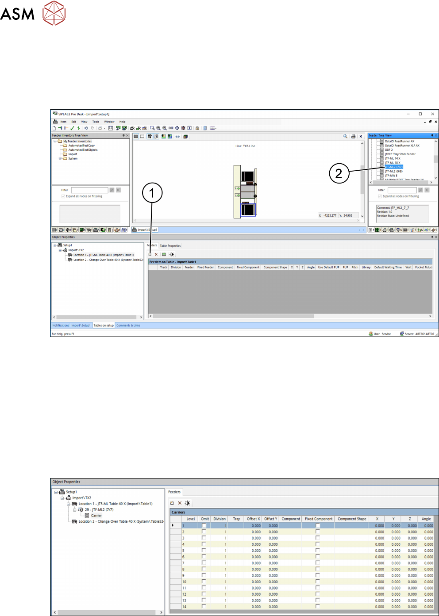Collapse the 29 - JTF-ML2 (7/7) node
Viewport: 439px width, 616px height.
[x=75, y=510]
